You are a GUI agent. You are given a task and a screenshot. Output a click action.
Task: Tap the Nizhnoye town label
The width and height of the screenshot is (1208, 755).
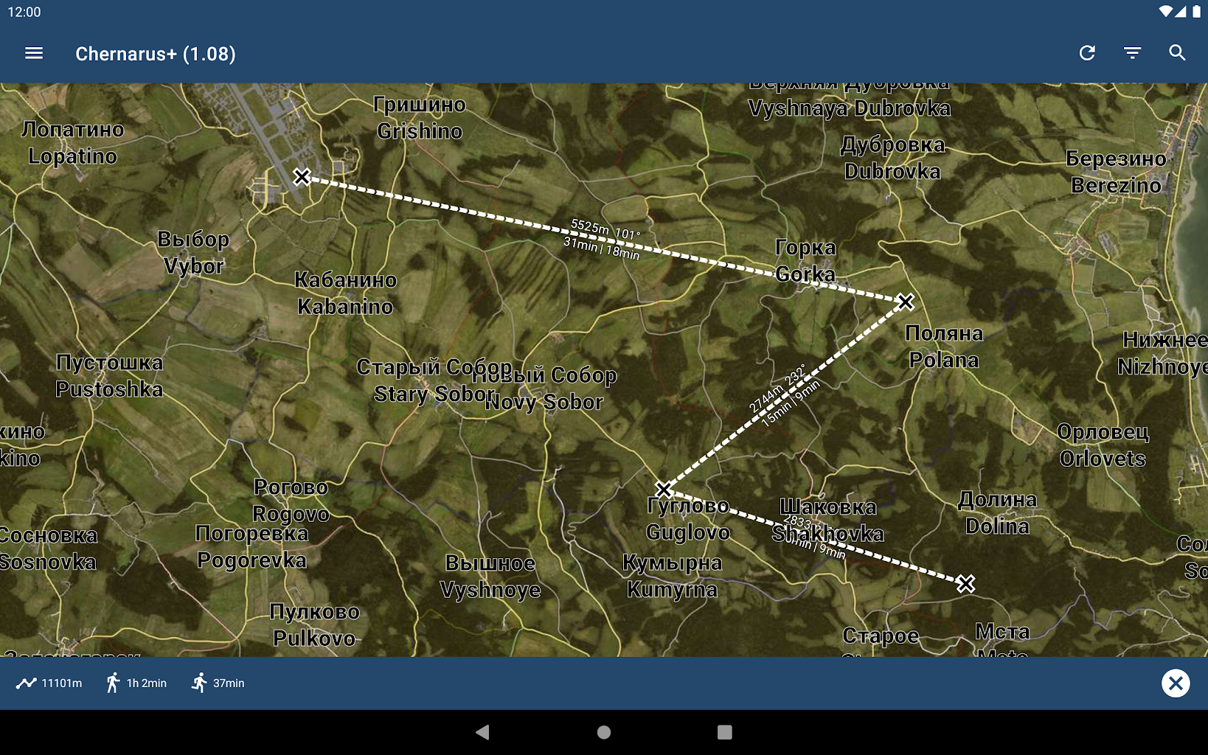tap(1164, 353)
